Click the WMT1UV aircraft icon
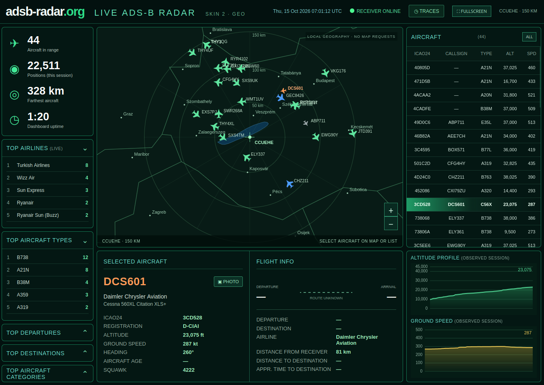This screenshot has width=544, height=385. (x=242, y=101)
